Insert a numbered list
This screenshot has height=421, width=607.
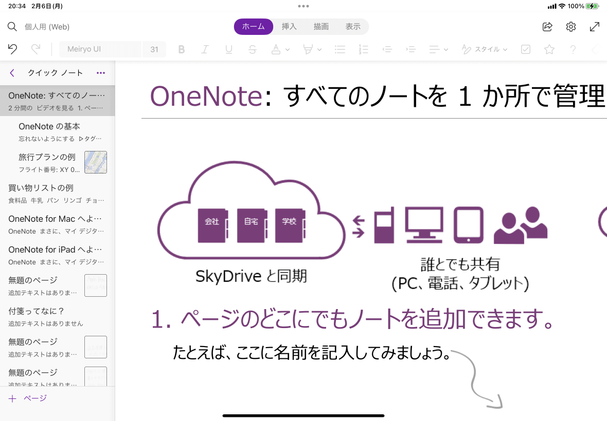[364, 49]
